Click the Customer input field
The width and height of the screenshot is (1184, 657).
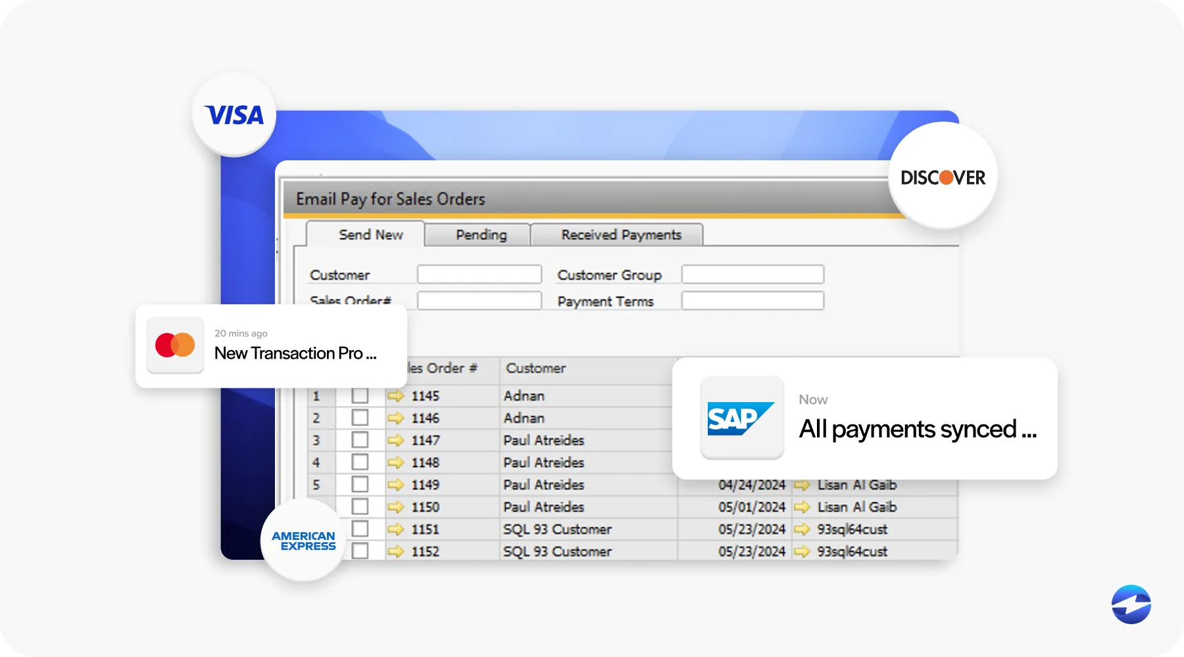[480, 275]
